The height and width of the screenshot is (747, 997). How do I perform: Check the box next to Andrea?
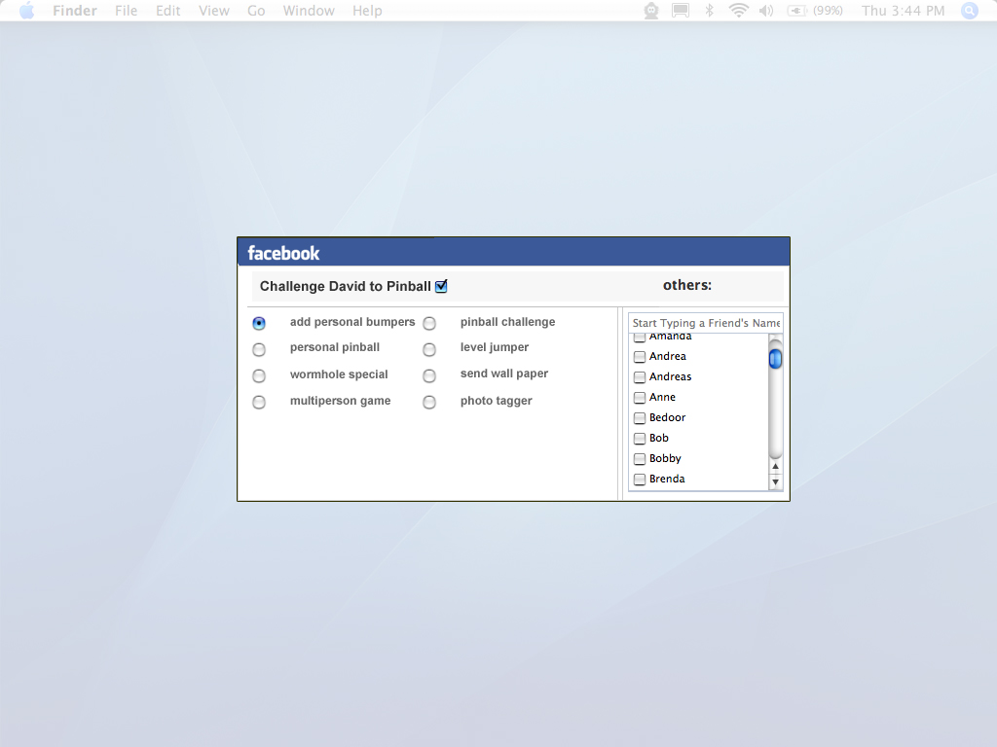640,357
